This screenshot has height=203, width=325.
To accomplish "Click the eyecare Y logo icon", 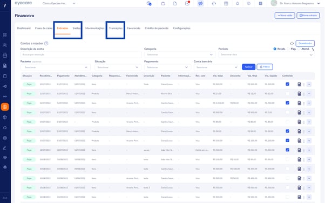I will point(5,5).
